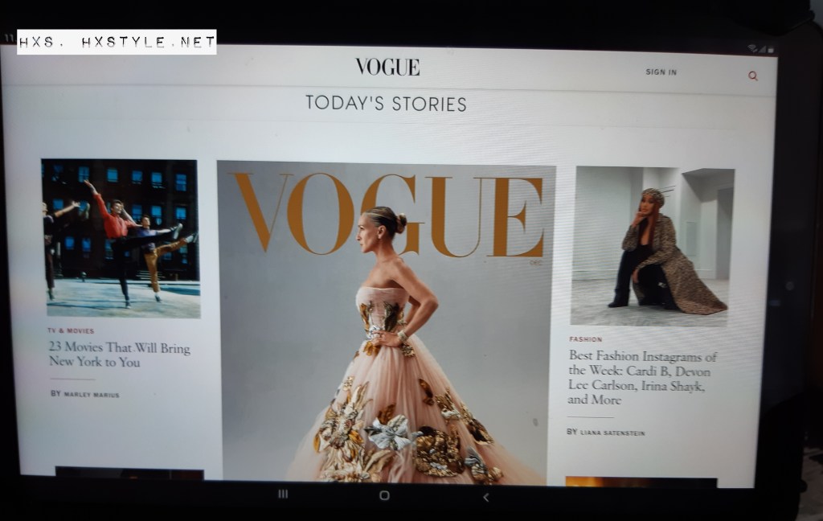Click the SIGN IN link
Screen dimensions: 823x521
point(661,72)
